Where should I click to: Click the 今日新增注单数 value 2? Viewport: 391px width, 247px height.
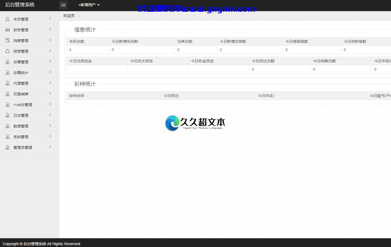click(x=221, y=50)
